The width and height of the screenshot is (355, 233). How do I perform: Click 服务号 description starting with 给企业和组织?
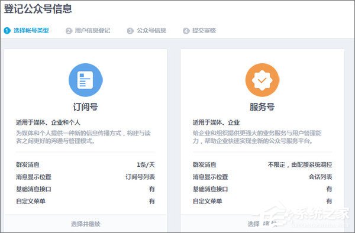point(257,137)
